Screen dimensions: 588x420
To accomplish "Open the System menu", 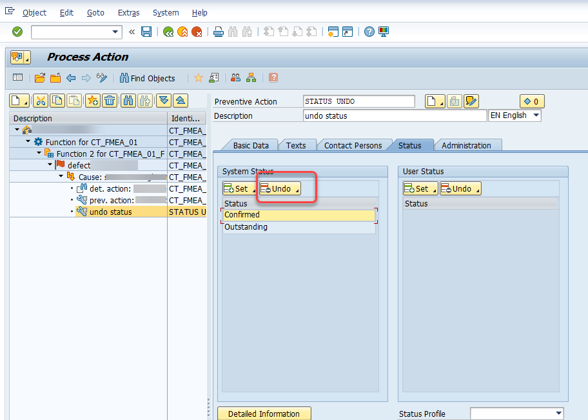I will tap(166, 13).
